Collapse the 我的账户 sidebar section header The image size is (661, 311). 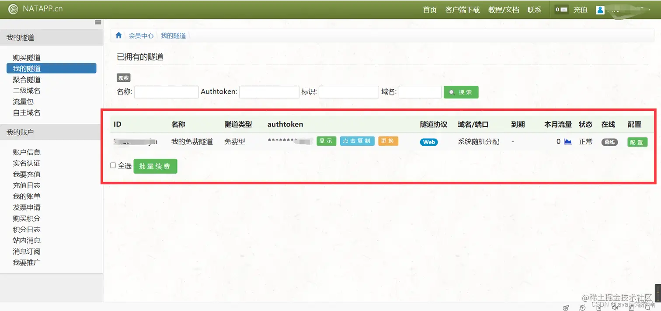52,132
